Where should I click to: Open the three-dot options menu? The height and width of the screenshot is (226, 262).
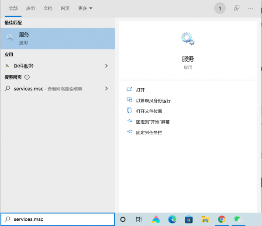click(x=251, y=8)
